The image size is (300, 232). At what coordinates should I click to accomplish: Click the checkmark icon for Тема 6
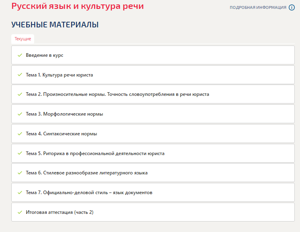click(x=20, y=173)
